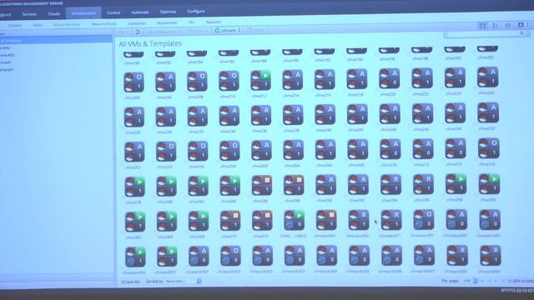Reload the VM list with the refresh icon
The image size is (534, 300).
[x=137, y=32]
